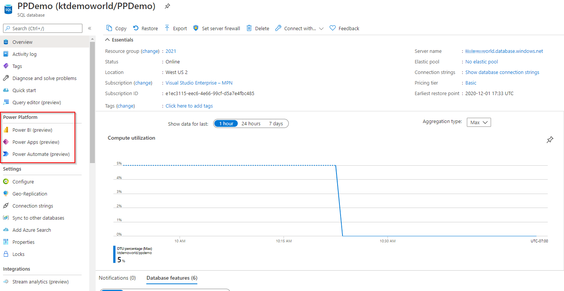The width and height of the screenshot is (564, 291).
Task: Click the Power Apps icon
Action: 6,142
